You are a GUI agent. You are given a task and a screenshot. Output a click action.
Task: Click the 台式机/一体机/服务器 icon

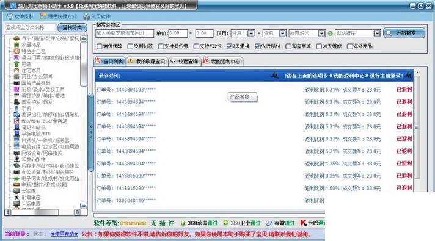click(16, 140)
